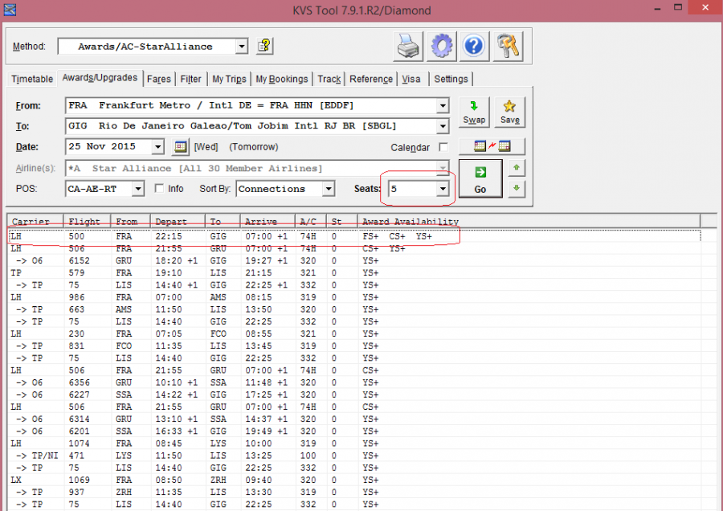Open the date picker calendar icon

coord(181,147)
